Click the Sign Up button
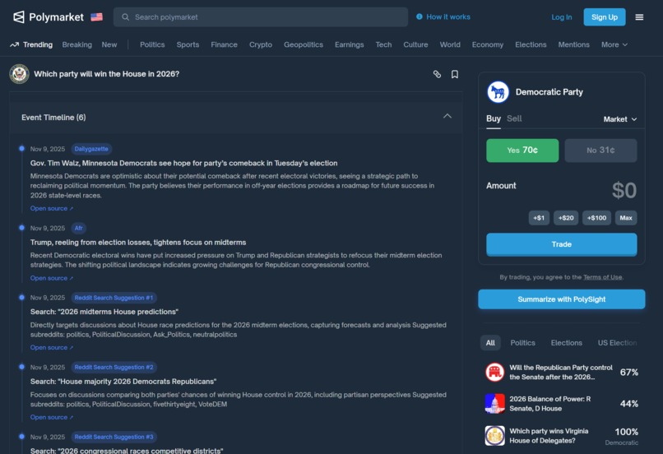This screenshot has height=454, width=663. tap(605, 17)
